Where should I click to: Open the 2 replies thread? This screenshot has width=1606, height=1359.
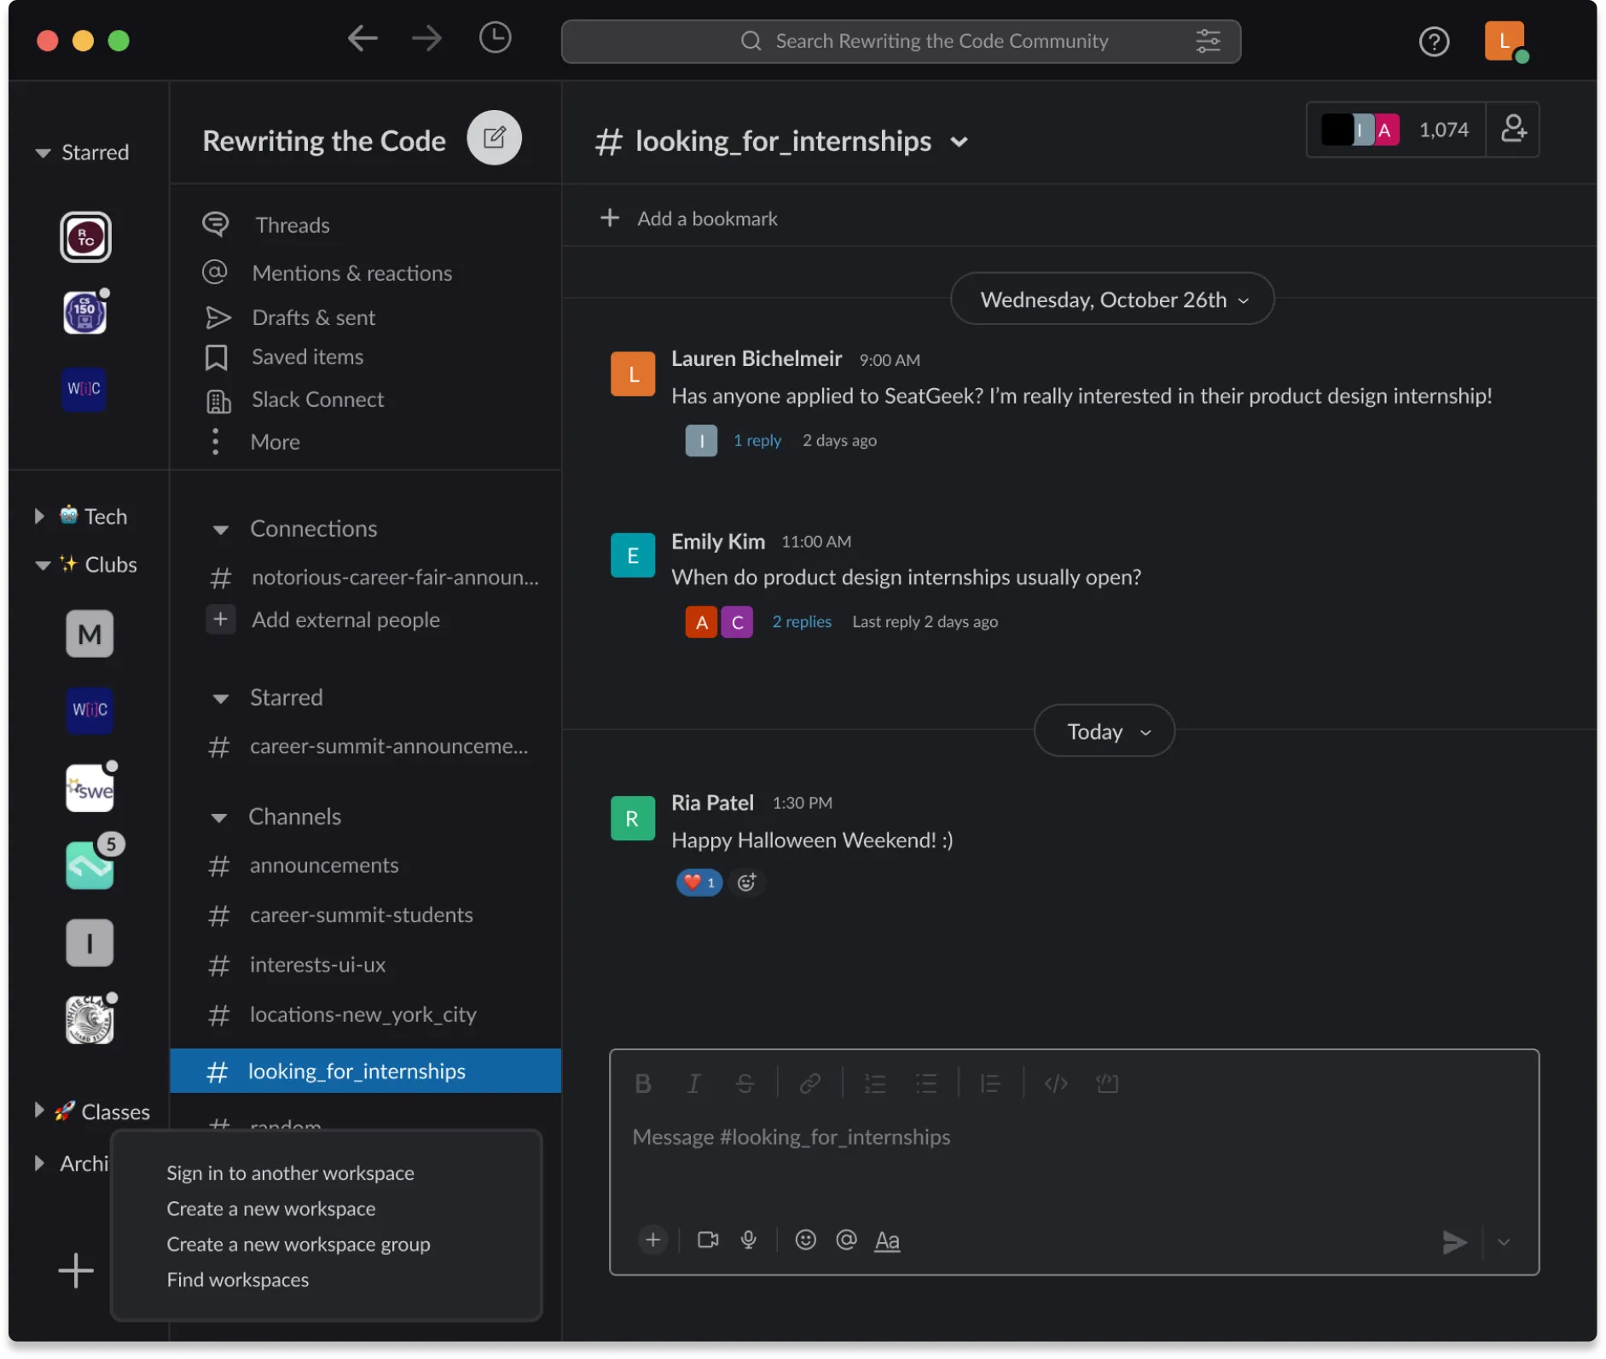[x=802, y=622]
